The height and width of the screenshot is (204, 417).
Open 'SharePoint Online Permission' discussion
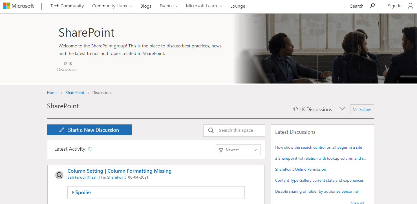[x=301, y=169]
